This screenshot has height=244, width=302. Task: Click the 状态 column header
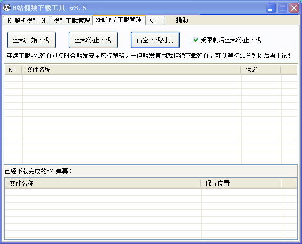[x=261, y=70]
